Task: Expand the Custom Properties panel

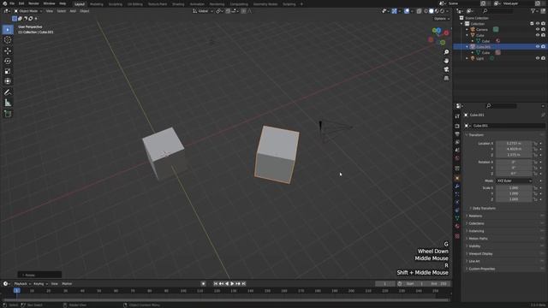Action: pyautogui.click(x=481, y=269)
